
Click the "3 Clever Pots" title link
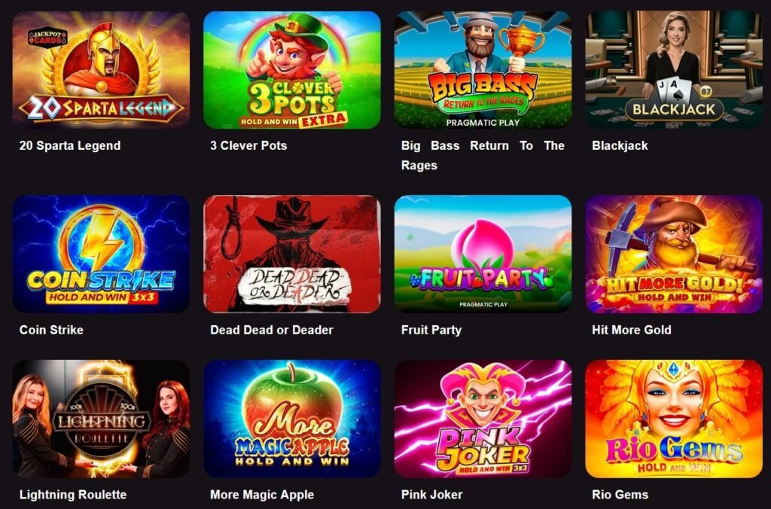click(248, 145)
